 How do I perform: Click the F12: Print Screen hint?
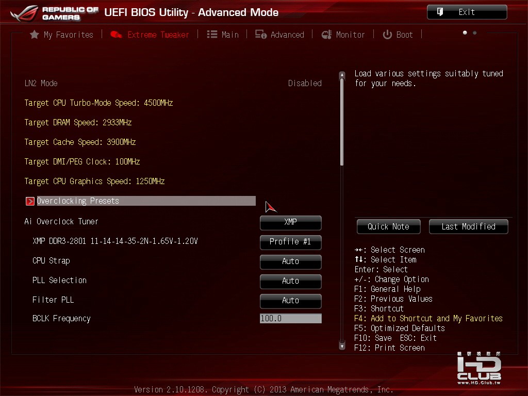pyautogui.click(x=390, y=348)
